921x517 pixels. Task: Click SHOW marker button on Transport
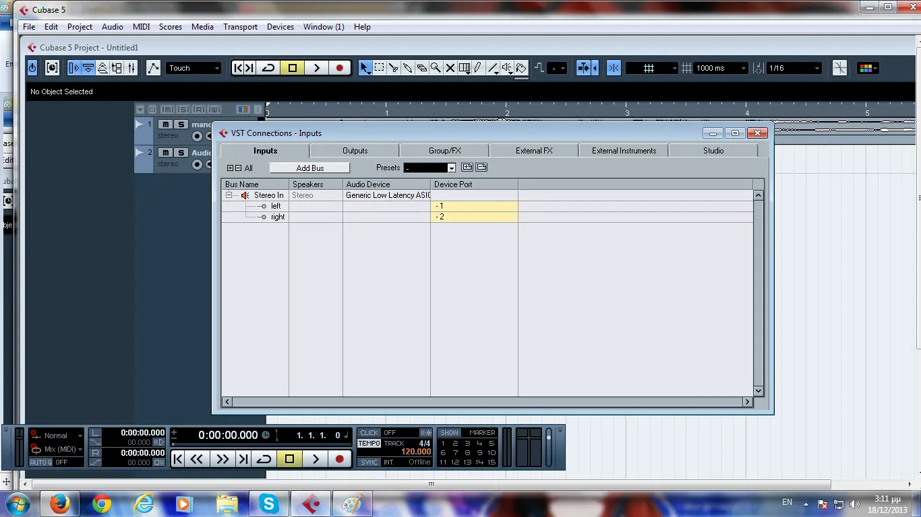click(450, 433)
